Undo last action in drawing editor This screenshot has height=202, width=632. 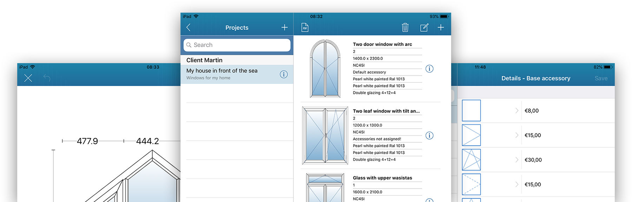point(47,78)
